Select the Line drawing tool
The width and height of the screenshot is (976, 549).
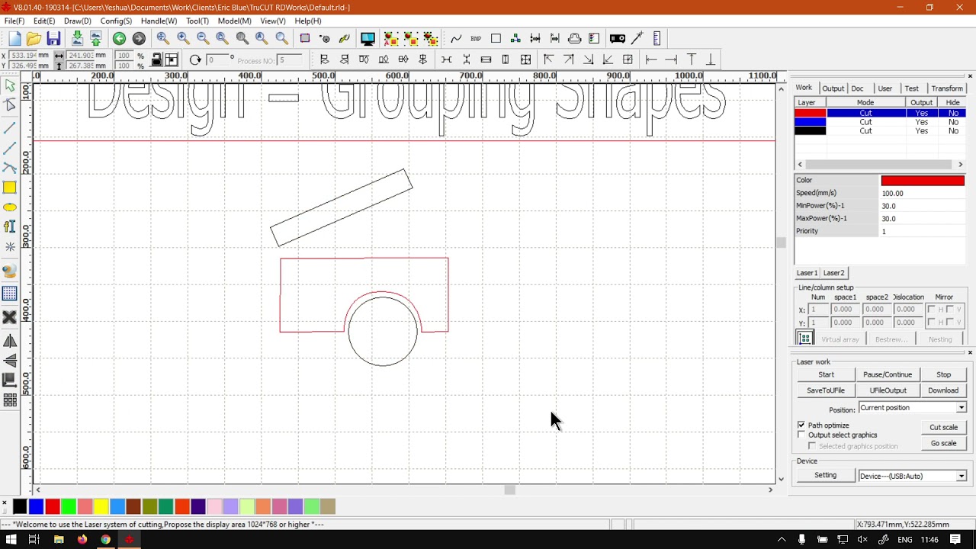click(10, 128)
